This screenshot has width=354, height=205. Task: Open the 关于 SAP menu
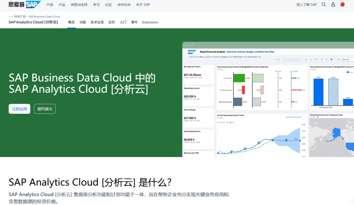pos(143,5)
